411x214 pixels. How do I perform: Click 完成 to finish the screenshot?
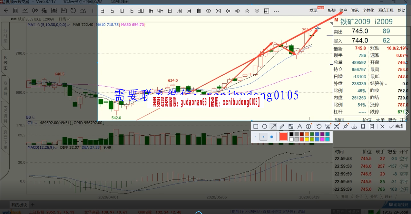396,126
